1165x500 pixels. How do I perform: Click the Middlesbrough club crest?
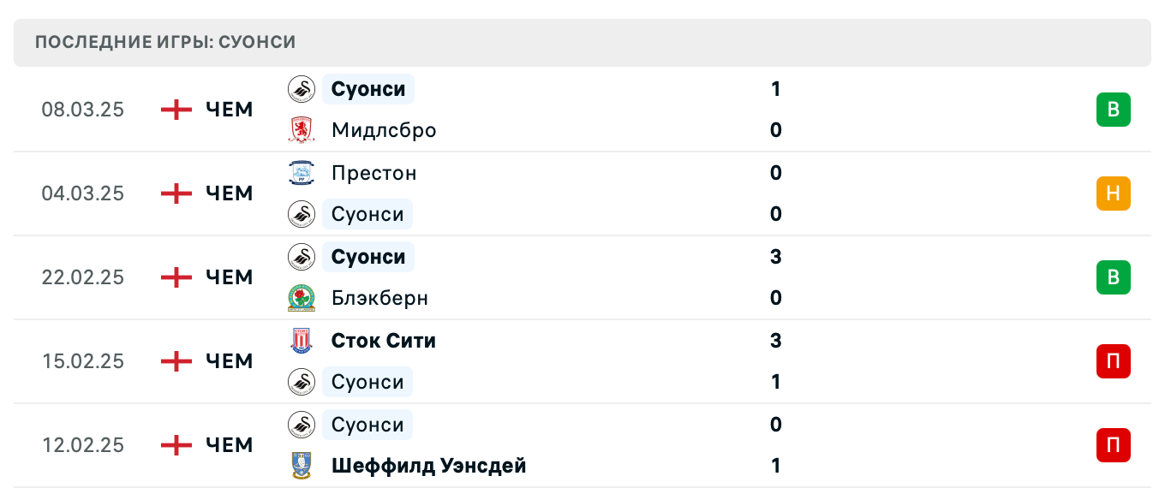pyautogui.click(x=302, y=130)
